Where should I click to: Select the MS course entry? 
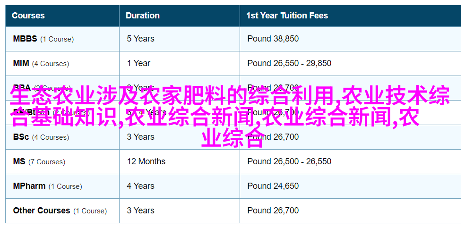click(x=19, y=161)
